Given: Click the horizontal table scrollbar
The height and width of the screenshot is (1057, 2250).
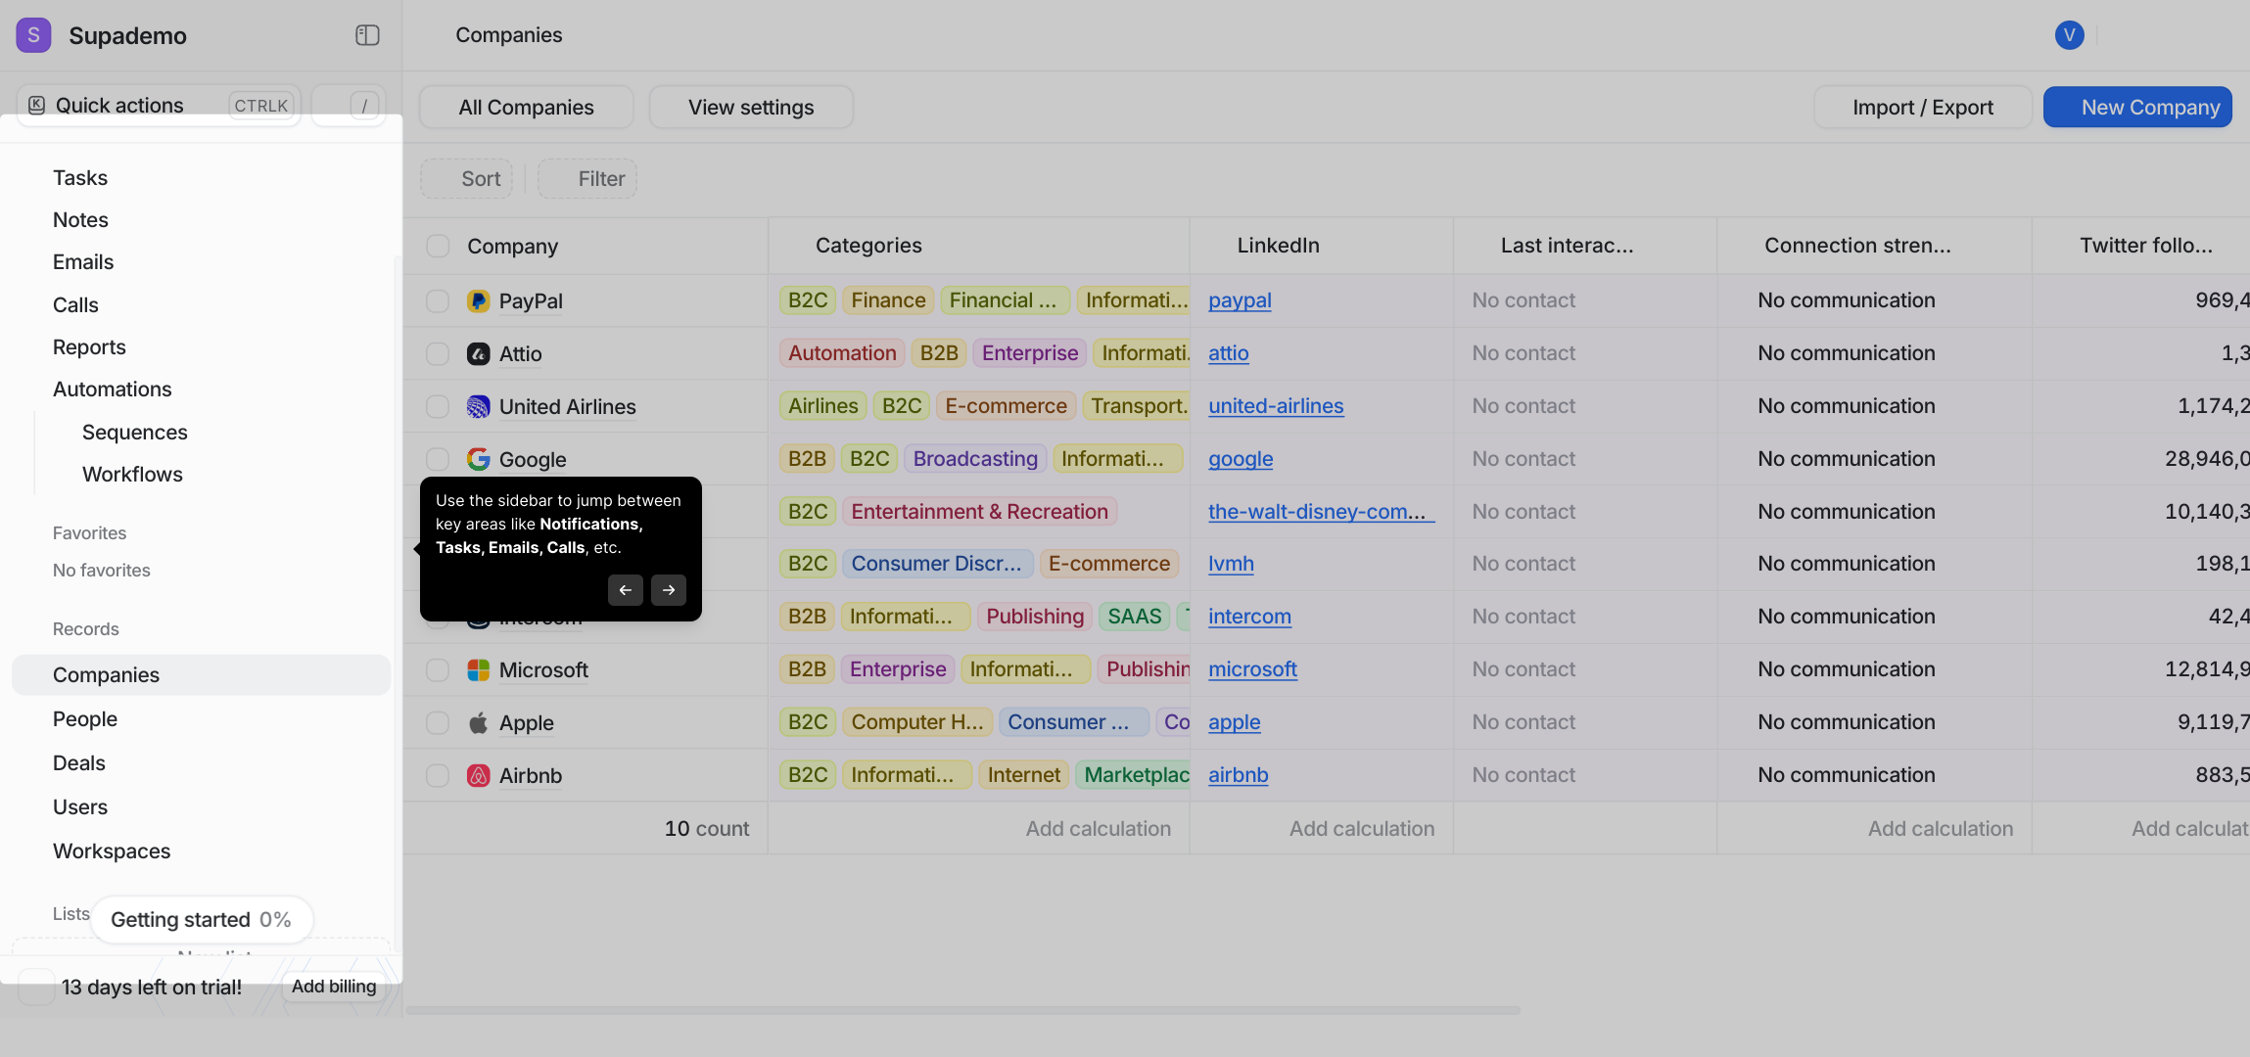Looking at the screenshot, I should [962, 1010].
